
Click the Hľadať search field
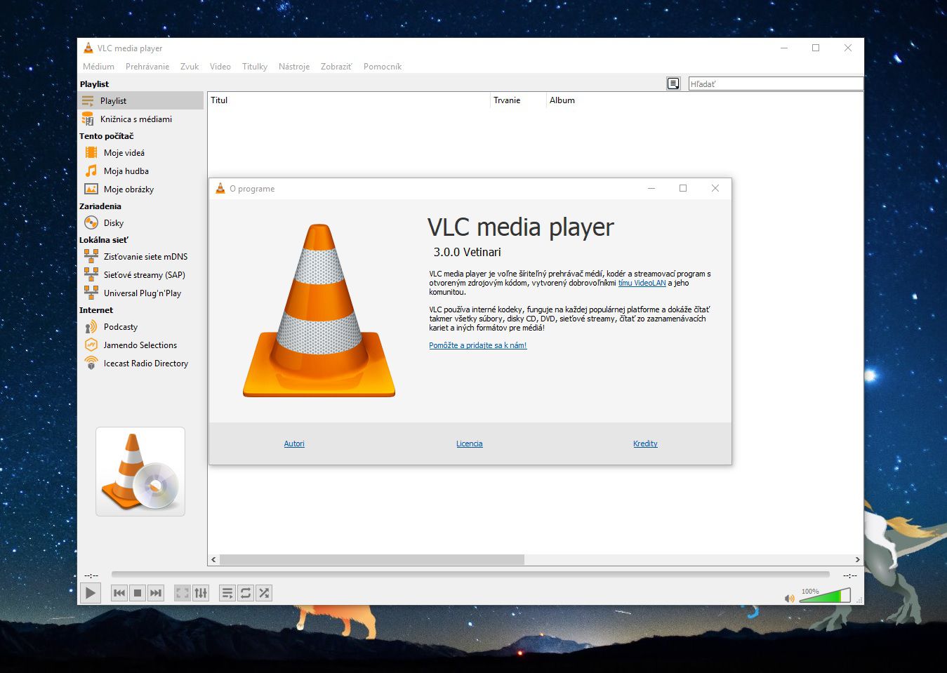click(x=776, y=84)
